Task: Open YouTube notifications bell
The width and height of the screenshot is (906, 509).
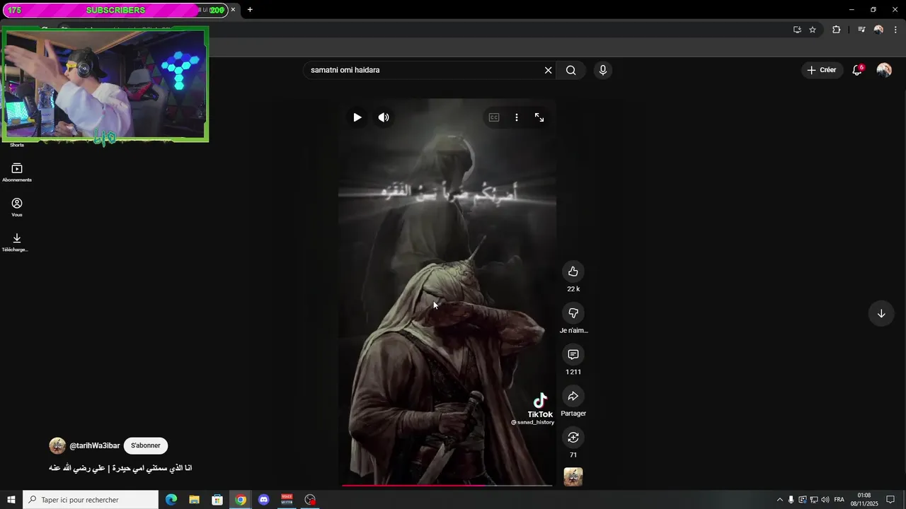Action: tap(857, 70)
